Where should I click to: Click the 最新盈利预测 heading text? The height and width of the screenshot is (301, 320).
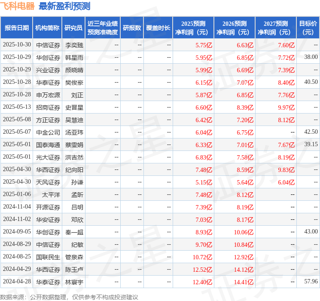click(64, 6)
